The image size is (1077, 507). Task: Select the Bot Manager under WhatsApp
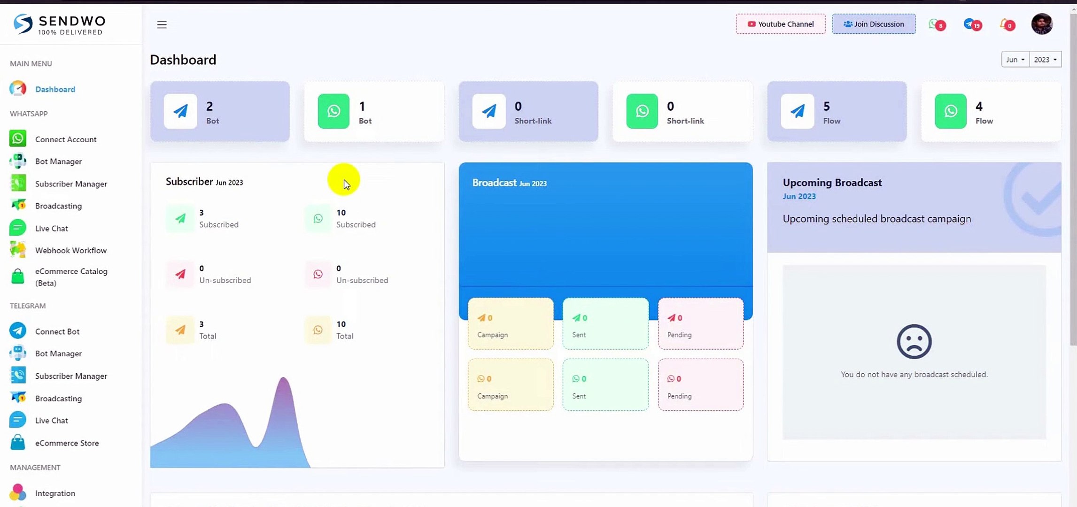[58, 161]
